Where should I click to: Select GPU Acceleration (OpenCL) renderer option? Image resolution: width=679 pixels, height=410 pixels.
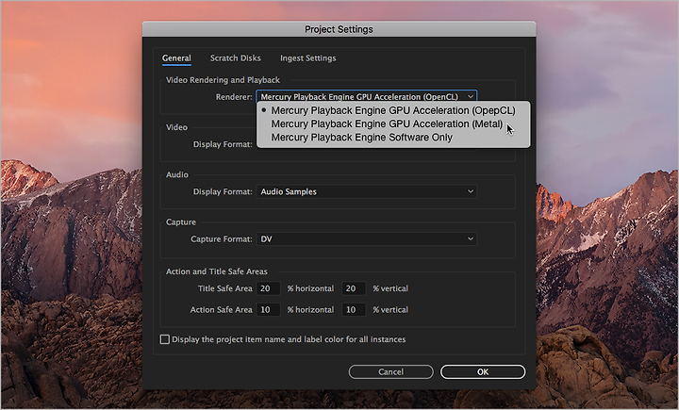coord(393,110)
